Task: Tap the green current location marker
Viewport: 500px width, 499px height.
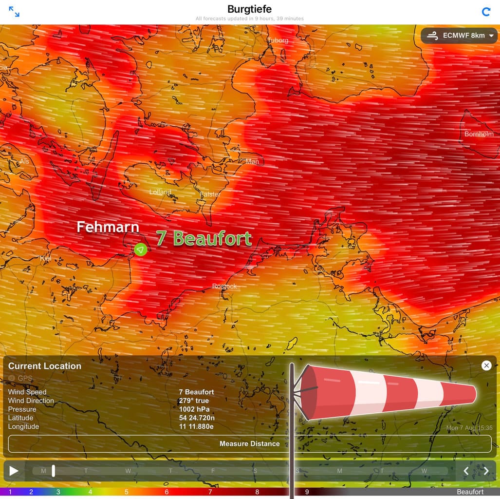Action: pos(140,249)
